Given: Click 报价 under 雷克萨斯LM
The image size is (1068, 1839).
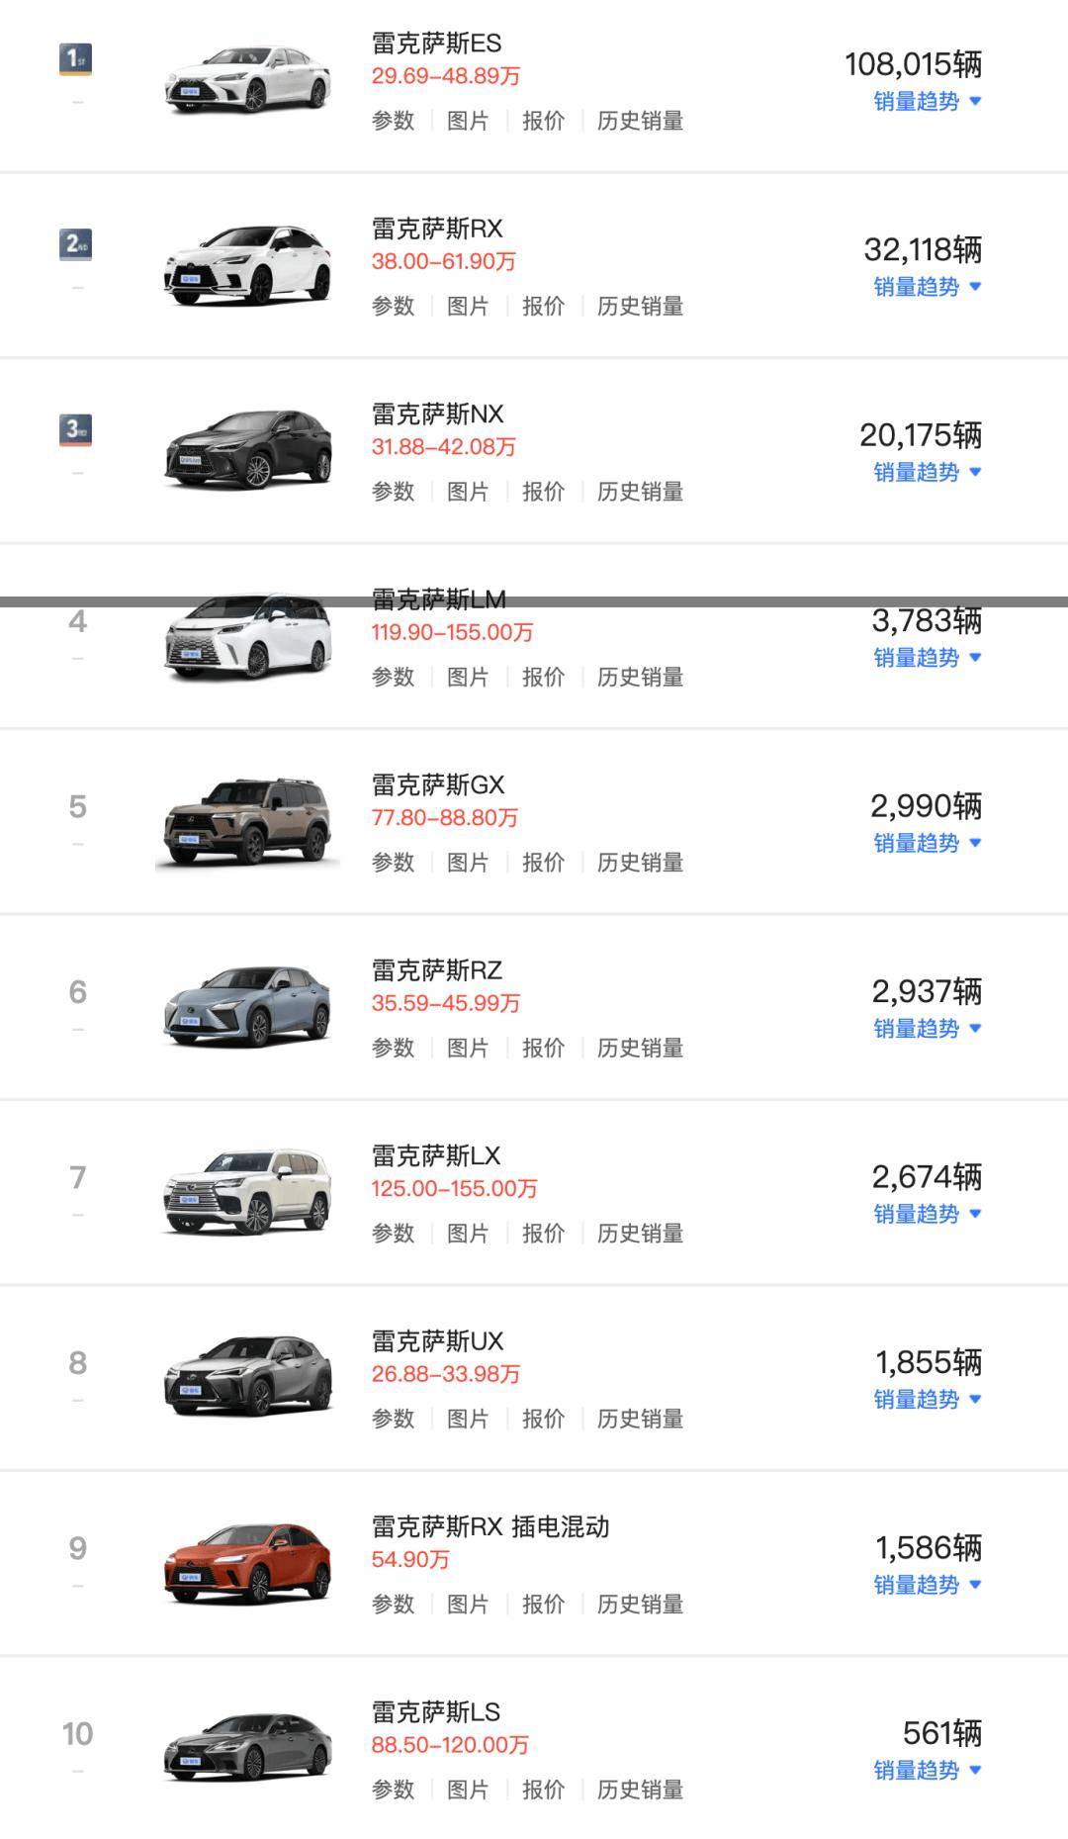Looking at the screenshot, I should click(x=543, y=677).
